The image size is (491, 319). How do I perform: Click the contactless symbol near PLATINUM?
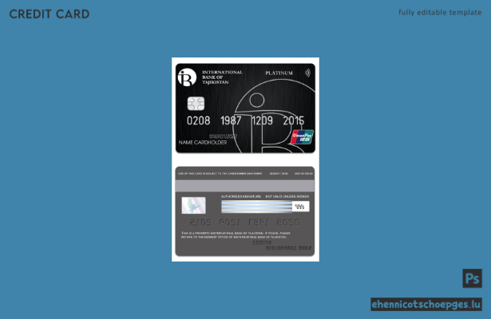tap(307, 73)
